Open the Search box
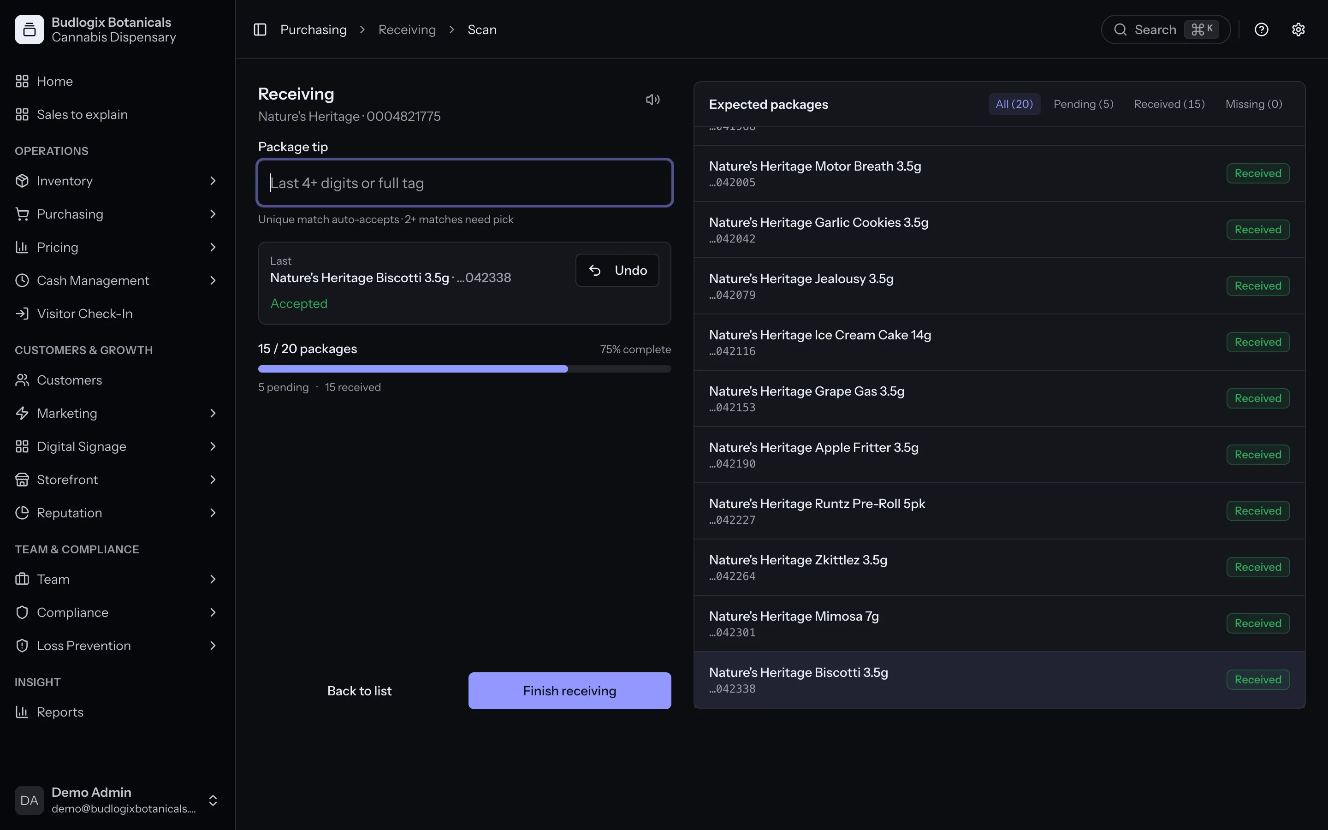This screenshot has width=1328, height=830. point(1166,30)
